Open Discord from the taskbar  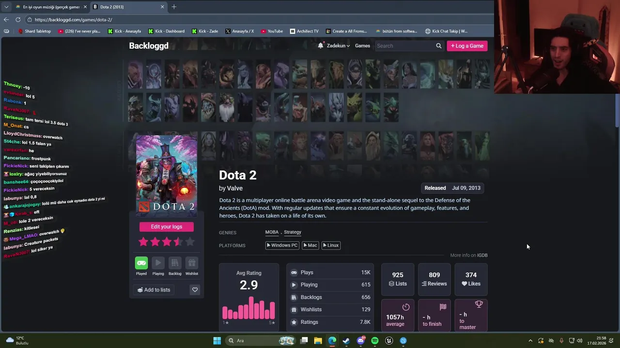click(x=360, y=341)
